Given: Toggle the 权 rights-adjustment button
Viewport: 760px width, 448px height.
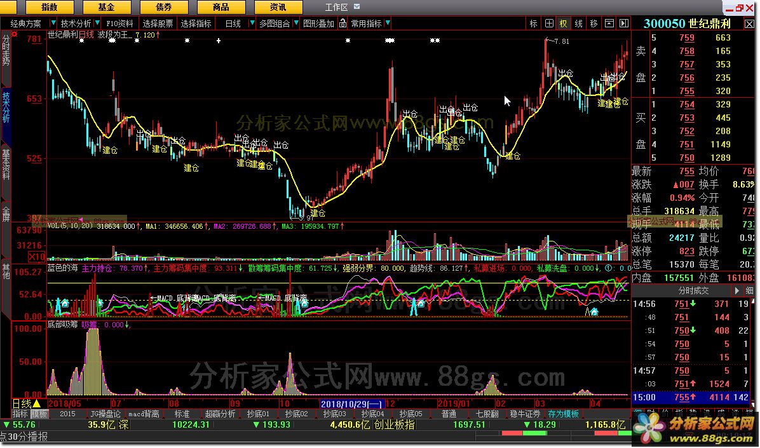Looking at the screenshot, I should coord(564,24).
